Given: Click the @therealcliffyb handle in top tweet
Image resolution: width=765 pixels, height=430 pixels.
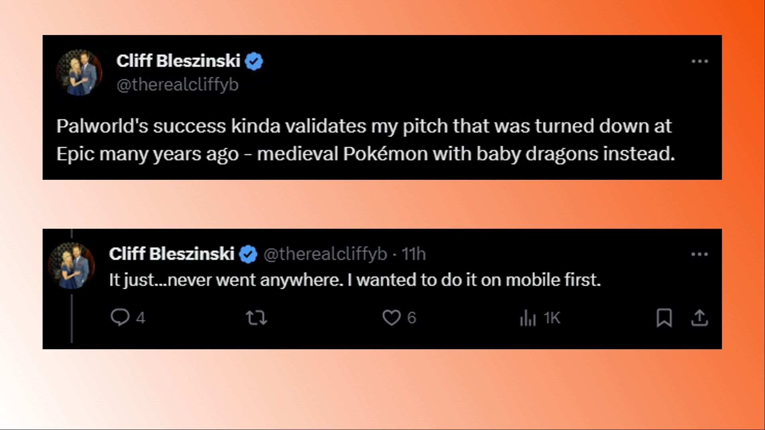Looking at the screenshot, I should (x=177, y=84).
